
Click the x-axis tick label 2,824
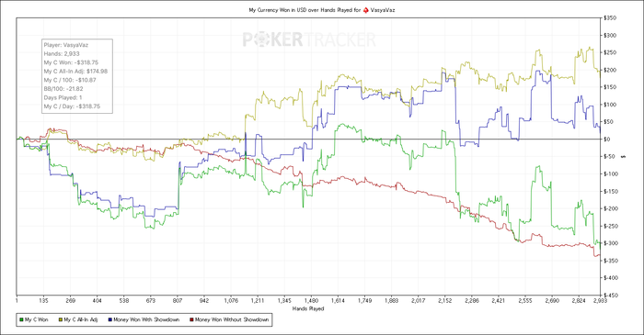(579, 301)
